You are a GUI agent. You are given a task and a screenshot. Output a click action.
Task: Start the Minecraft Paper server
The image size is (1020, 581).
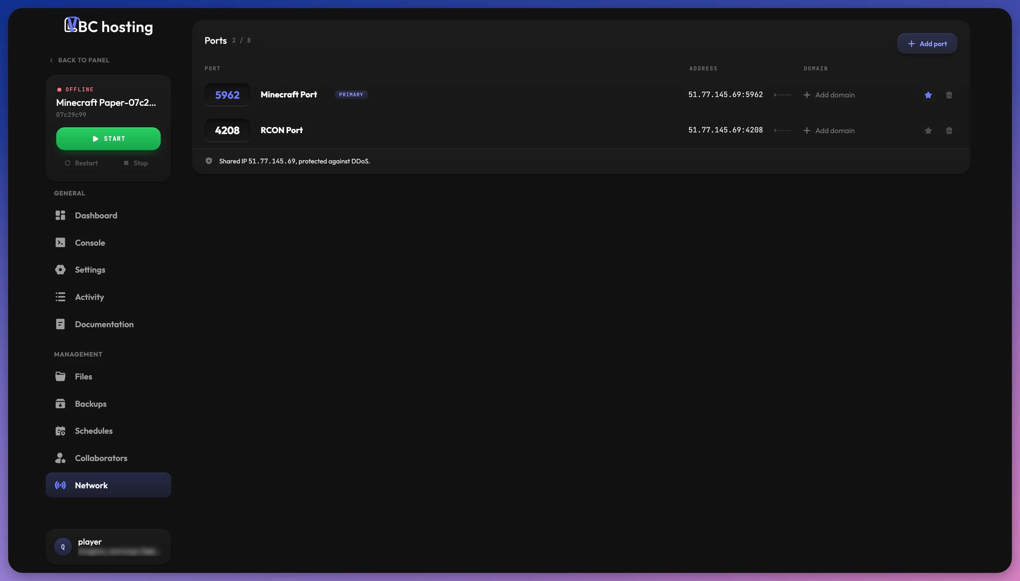tap(108, 139)
